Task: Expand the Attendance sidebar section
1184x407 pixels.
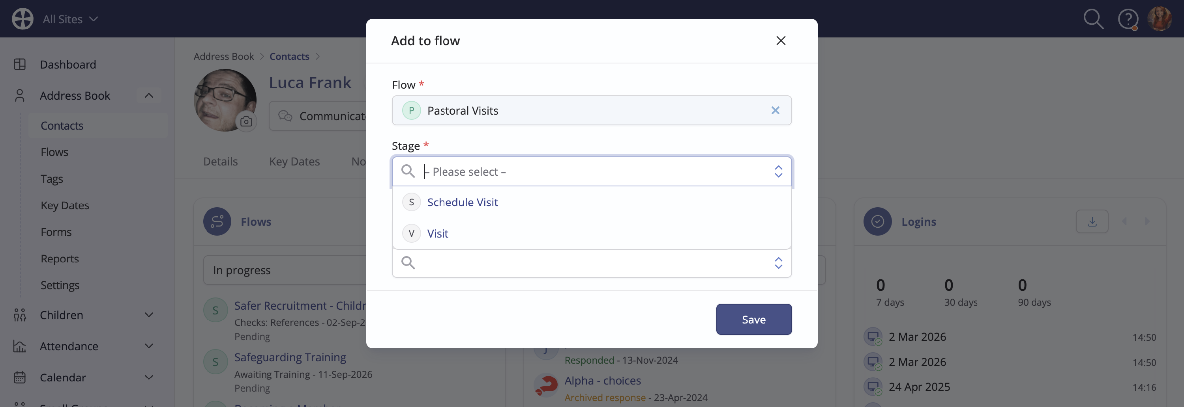Action: coord(148,346)
